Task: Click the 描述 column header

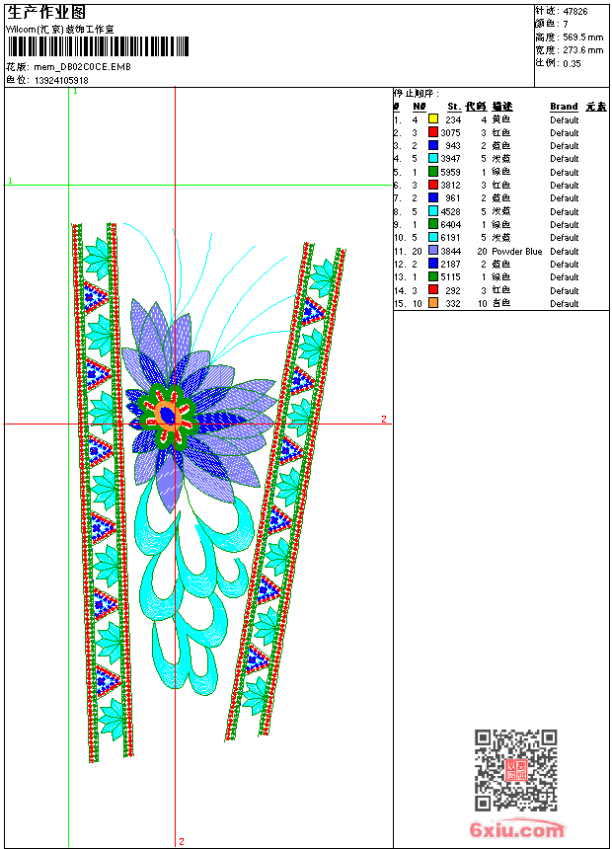Action: (501, 107)
